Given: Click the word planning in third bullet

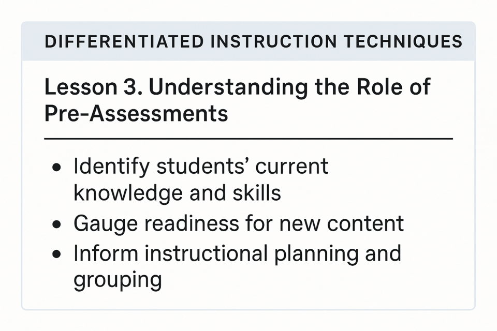Looking at the screenshot, I should tap(316, 254).
